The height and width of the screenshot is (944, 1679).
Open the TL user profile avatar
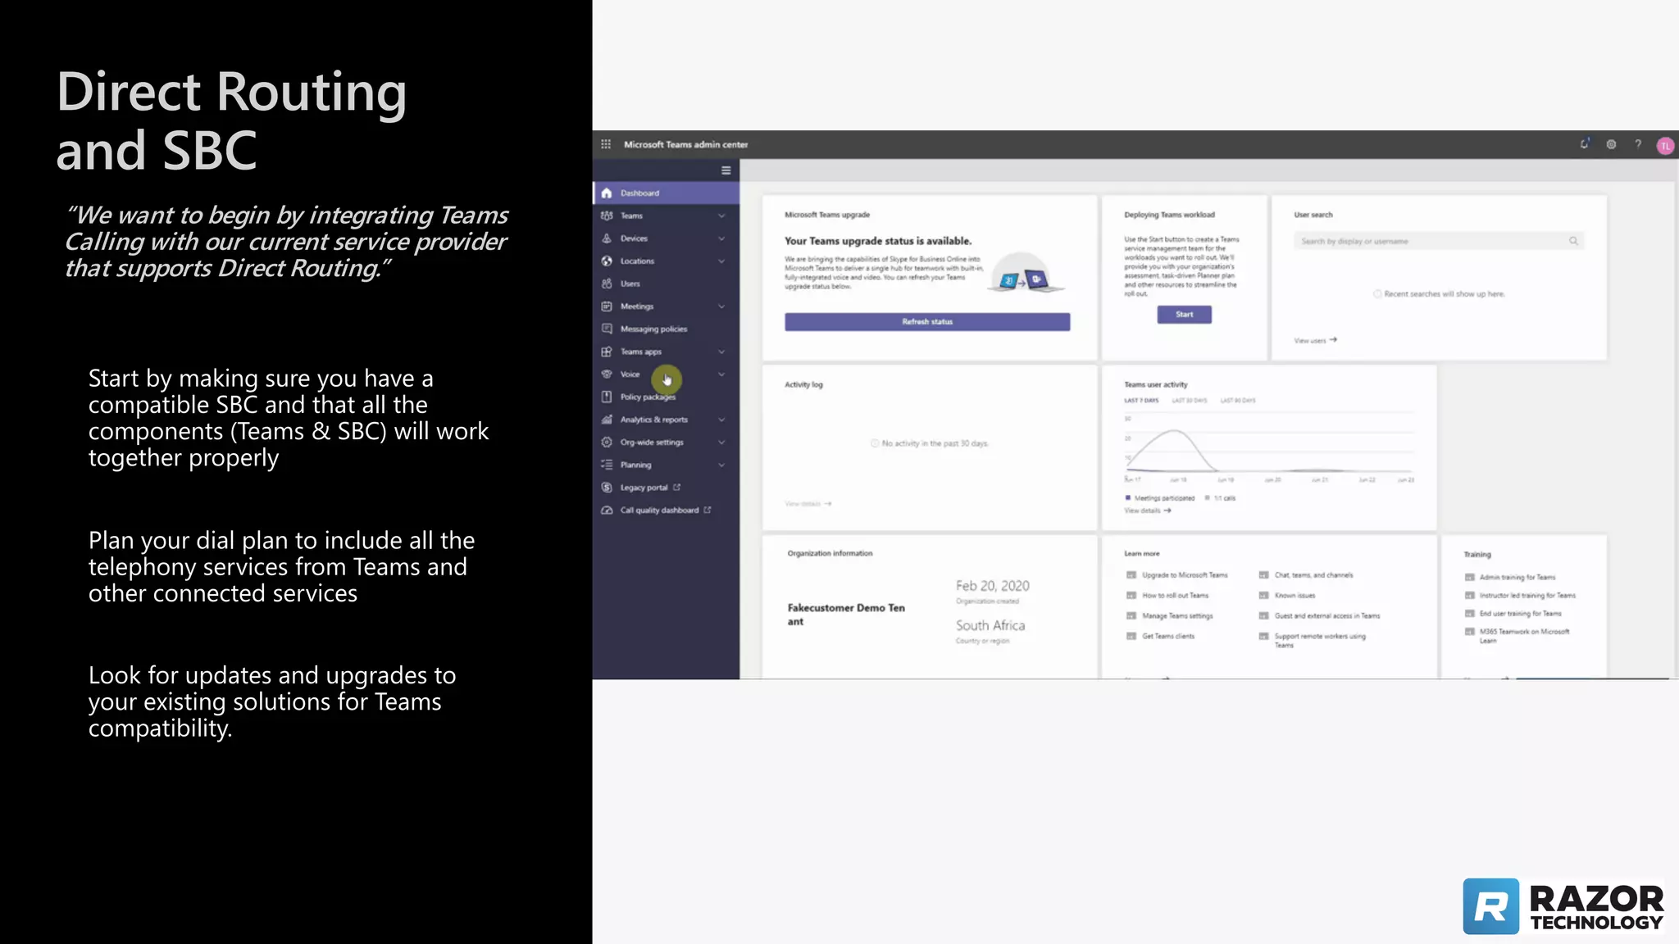pos(1664,146)
